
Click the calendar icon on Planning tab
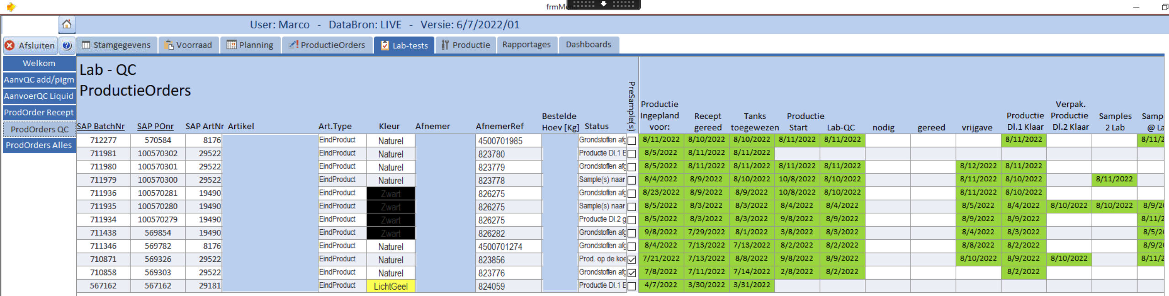pos(232,45)
